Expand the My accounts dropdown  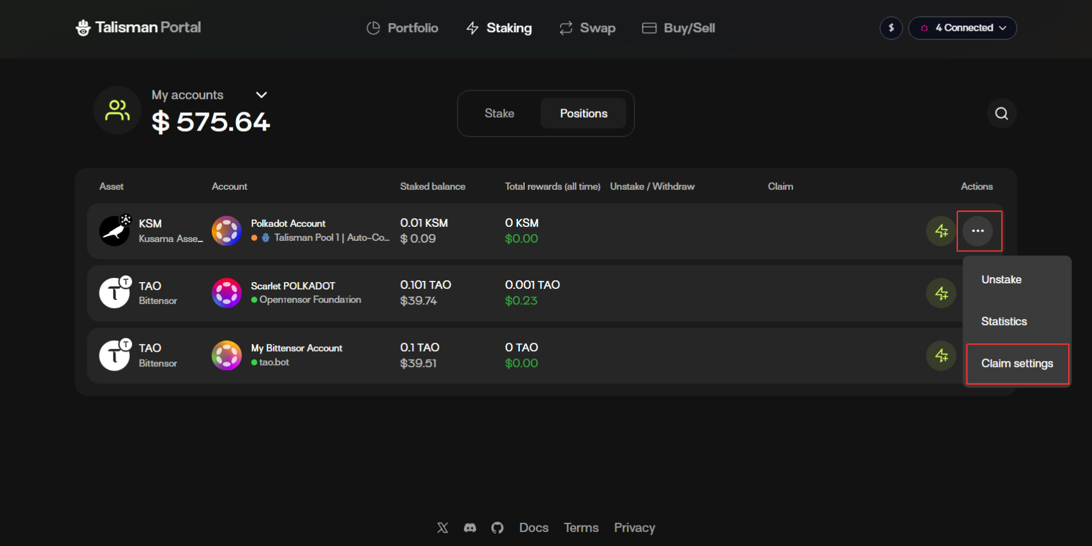coord(261,95)
